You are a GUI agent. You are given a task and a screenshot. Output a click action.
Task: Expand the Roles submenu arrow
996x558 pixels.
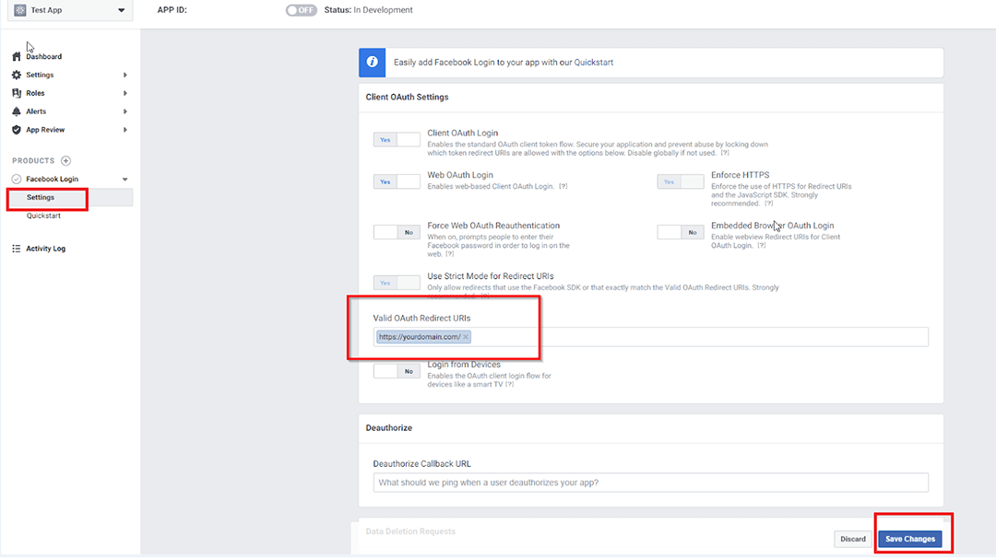coord(125,93)
